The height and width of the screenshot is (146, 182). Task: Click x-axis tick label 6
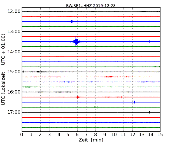(x=77, y=134)
